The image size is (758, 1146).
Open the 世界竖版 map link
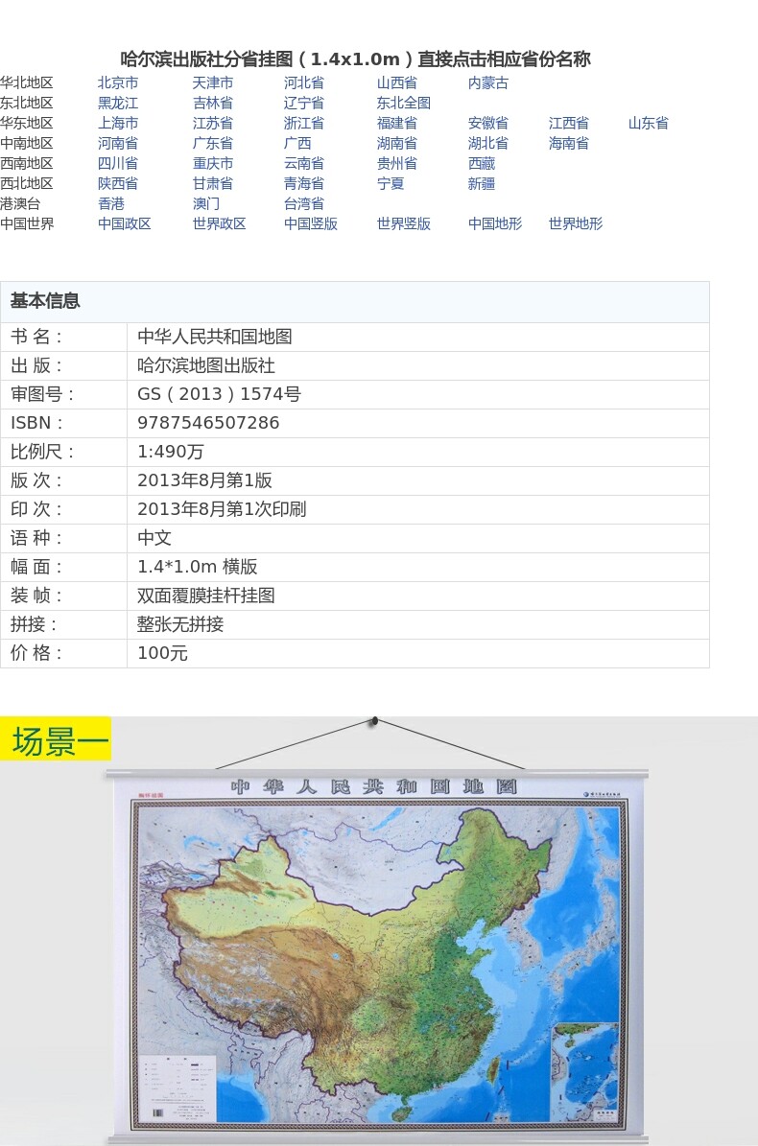404,223
